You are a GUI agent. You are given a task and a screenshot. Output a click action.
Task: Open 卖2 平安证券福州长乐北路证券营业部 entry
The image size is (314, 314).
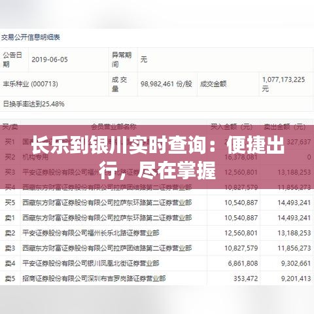pyautogui.click(x=91, y=233)
